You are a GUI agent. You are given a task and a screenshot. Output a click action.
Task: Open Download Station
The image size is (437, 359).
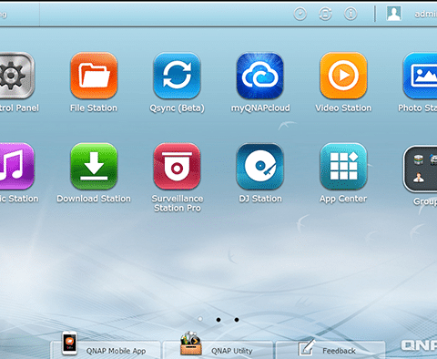[x=94, y=166]
